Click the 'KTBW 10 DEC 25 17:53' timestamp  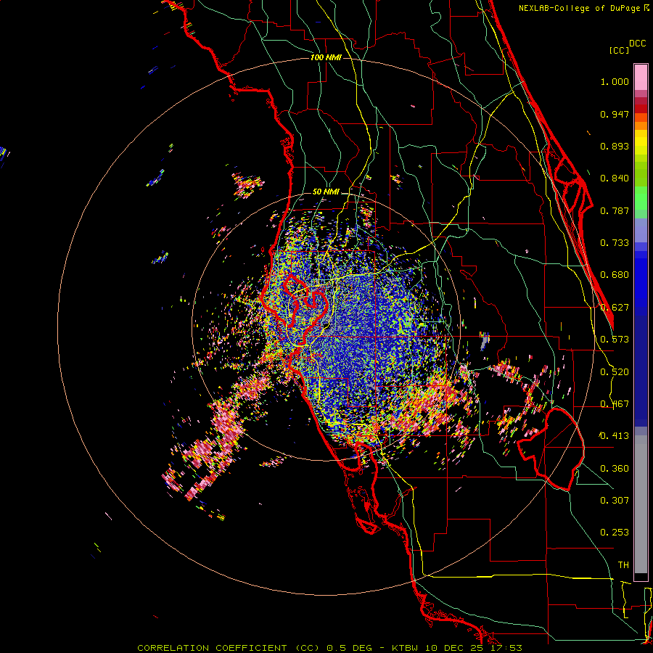[457, 648]
